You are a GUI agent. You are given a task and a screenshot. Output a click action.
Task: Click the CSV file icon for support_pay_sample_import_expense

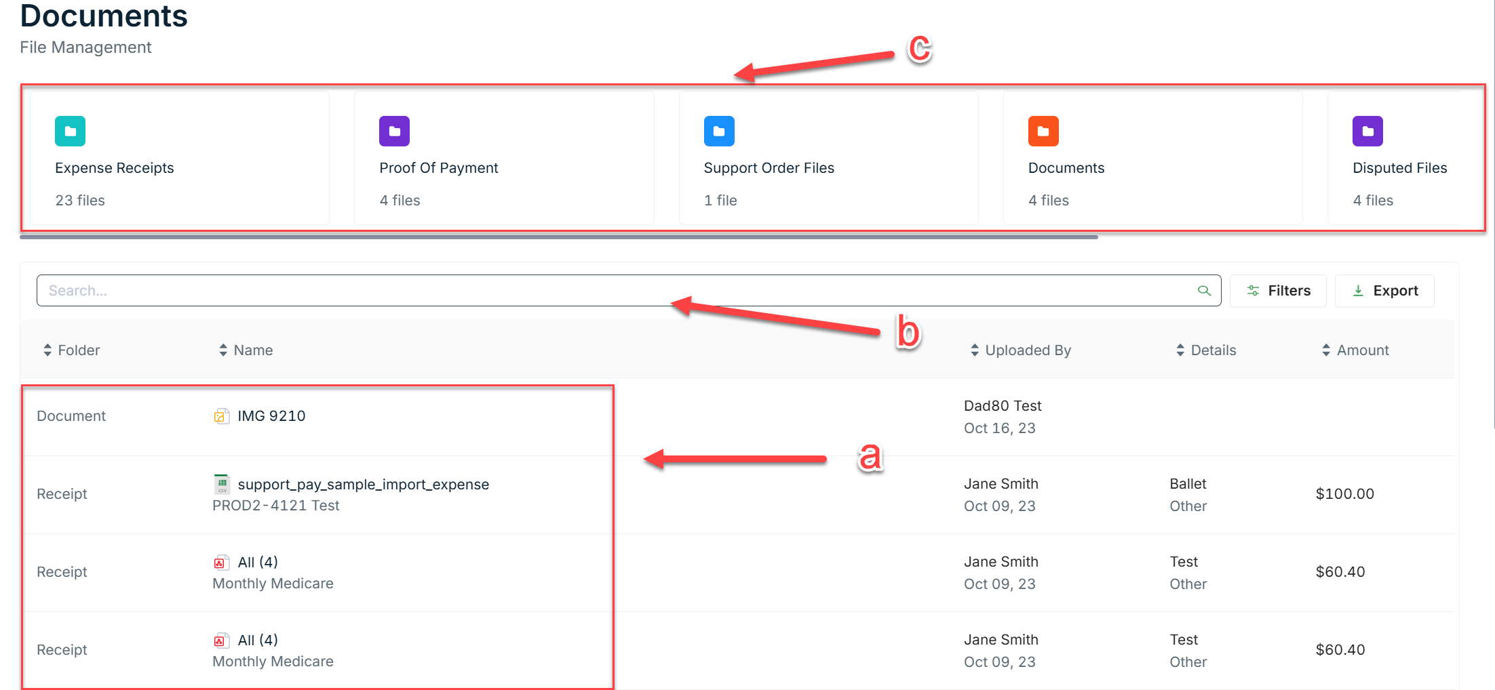221,484
